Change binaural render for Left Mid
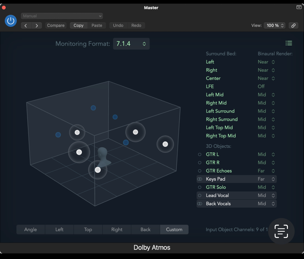This screenshot has width=304, height=259. click(x=266, y=95)
